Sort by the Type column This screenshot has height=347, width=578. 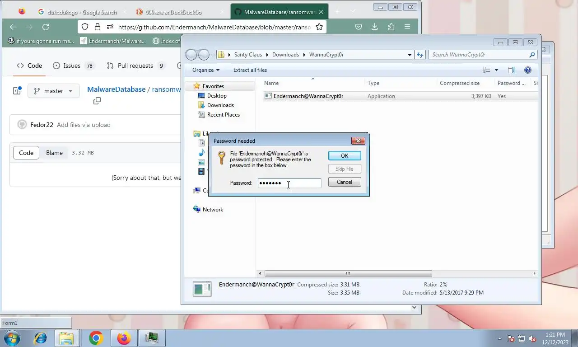tap(401, 83)
